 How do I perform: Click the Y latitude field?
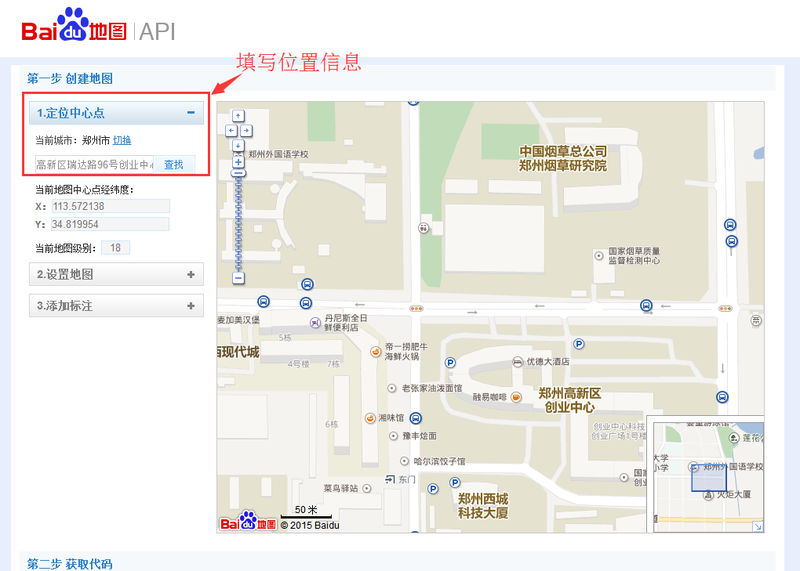point(111,224)
